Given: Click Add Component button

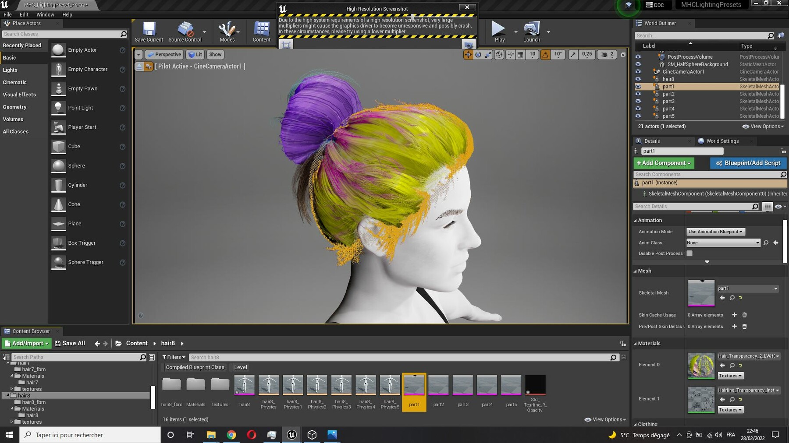Looking at the screenshot, I should point(664,163).
